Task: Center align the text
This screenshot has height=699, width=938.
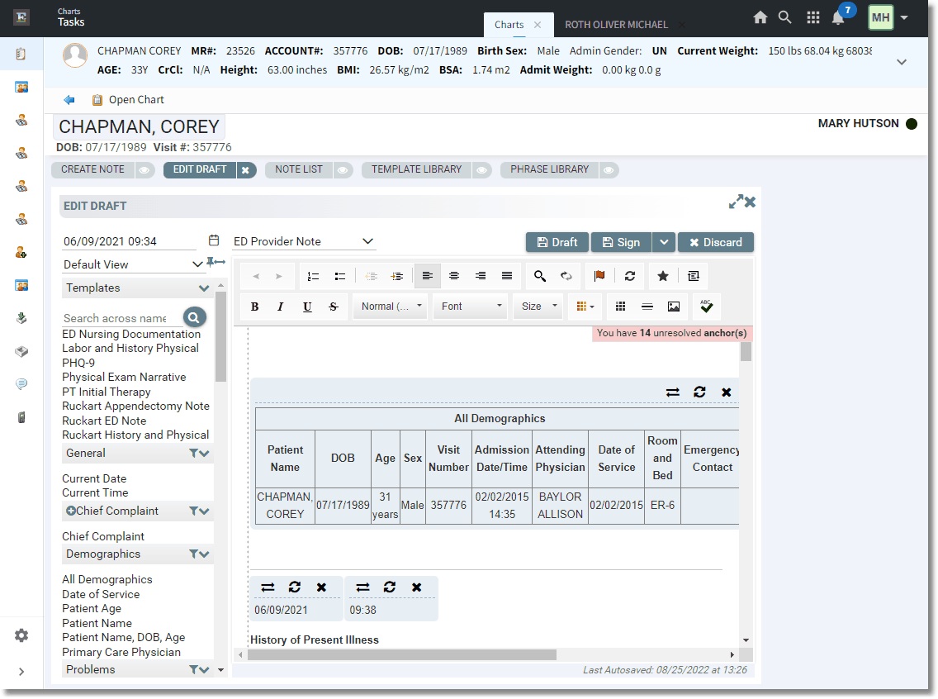Action: (x=454, y=276)
